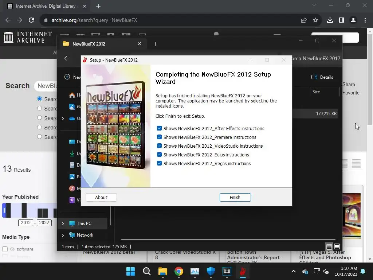Select This PC in navigation pane
Screen dimensions: 373x280
(x=83, y=223)
